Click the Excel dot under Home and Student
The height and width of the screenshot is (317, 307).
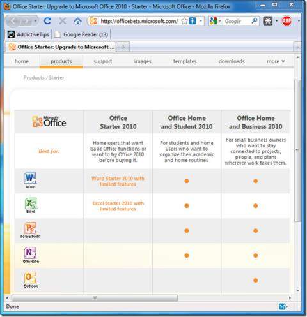187,206
